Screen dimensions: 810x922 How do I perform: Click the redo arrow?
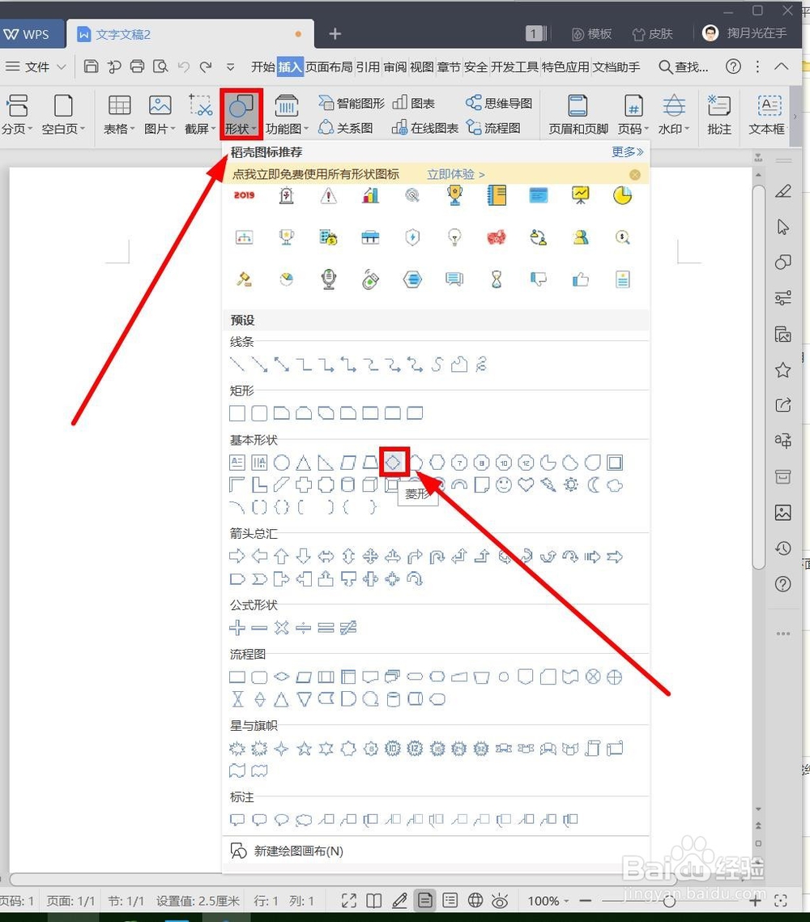point(206,66)
